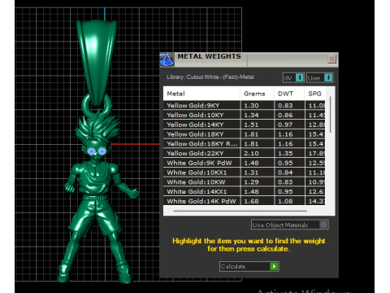This screenshot has width=390, height=293.
Task: Click the Metal Weights scale icon
Action: (167, 59)
